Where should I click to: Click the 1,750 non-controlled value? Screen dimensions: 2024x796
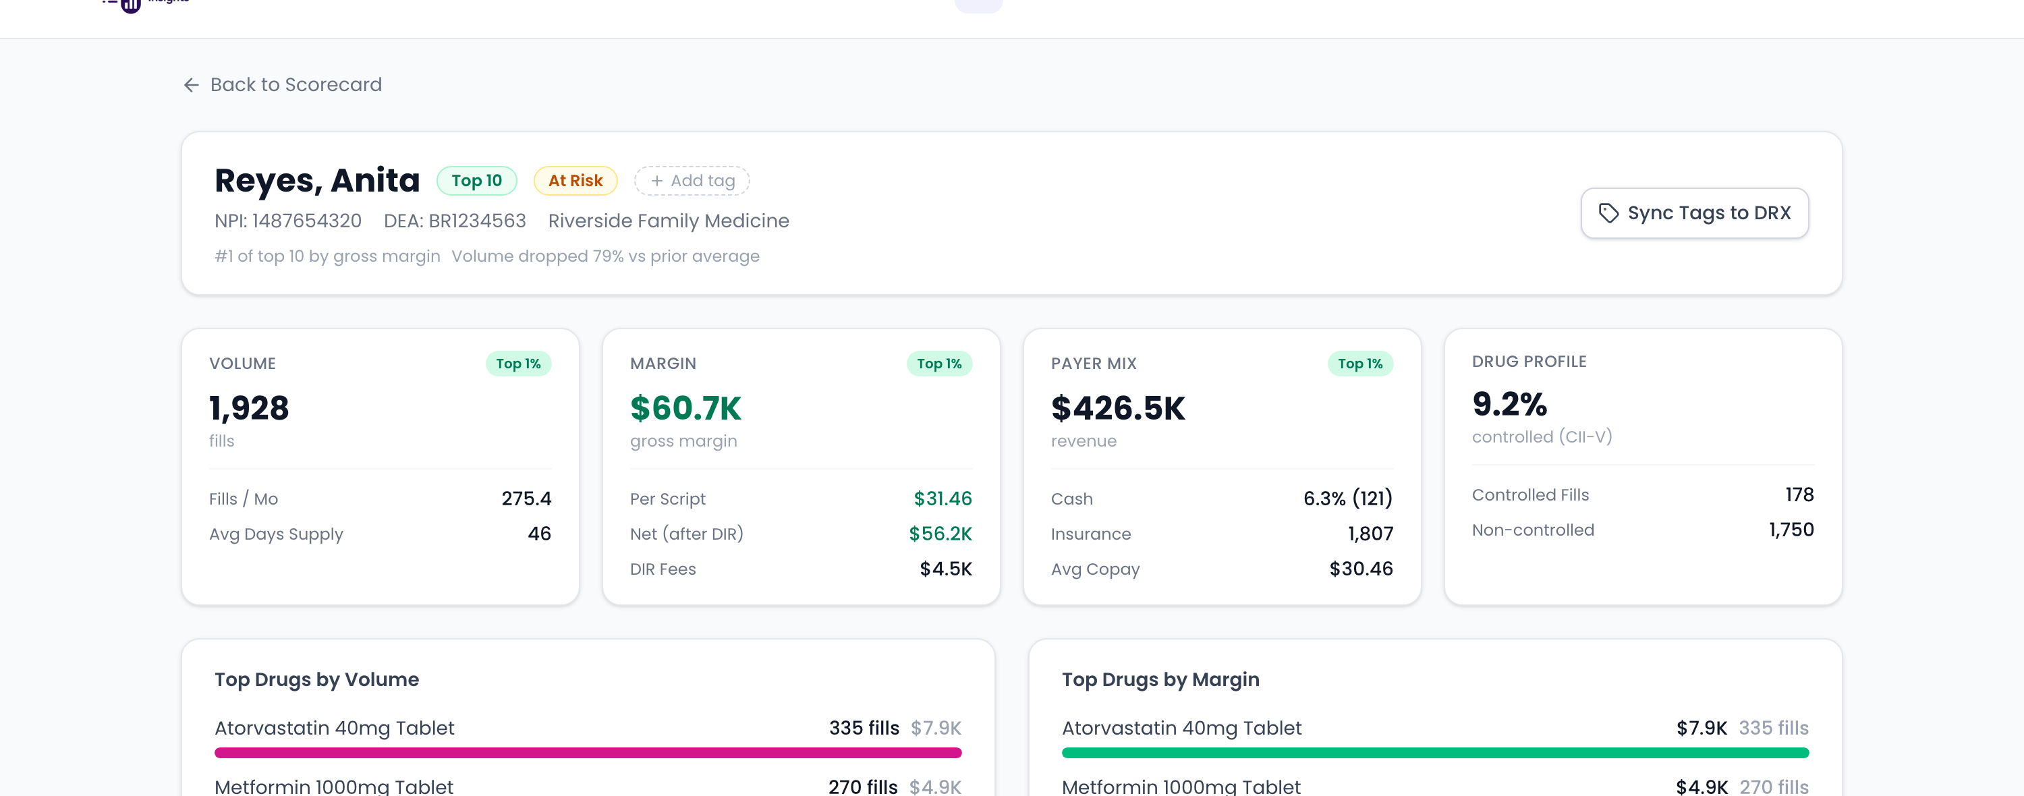pos(1791,530)
